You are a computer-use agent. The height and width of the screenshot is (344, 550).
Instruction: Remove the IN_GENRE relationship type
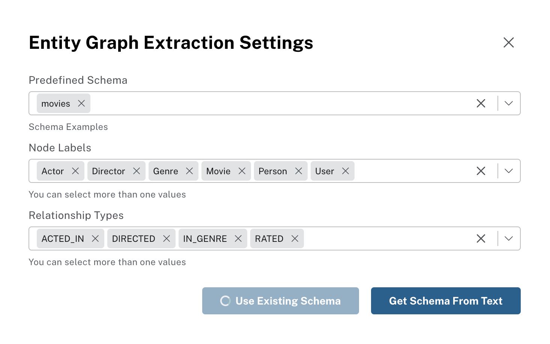pos(238,238)
